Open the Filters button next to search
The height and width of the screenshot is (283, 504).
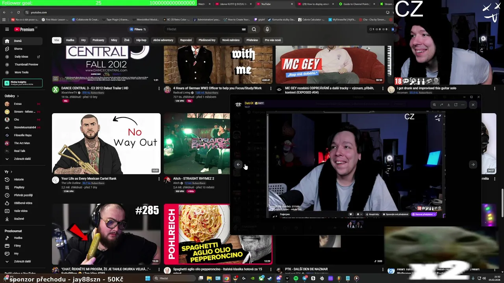(138, 29)
